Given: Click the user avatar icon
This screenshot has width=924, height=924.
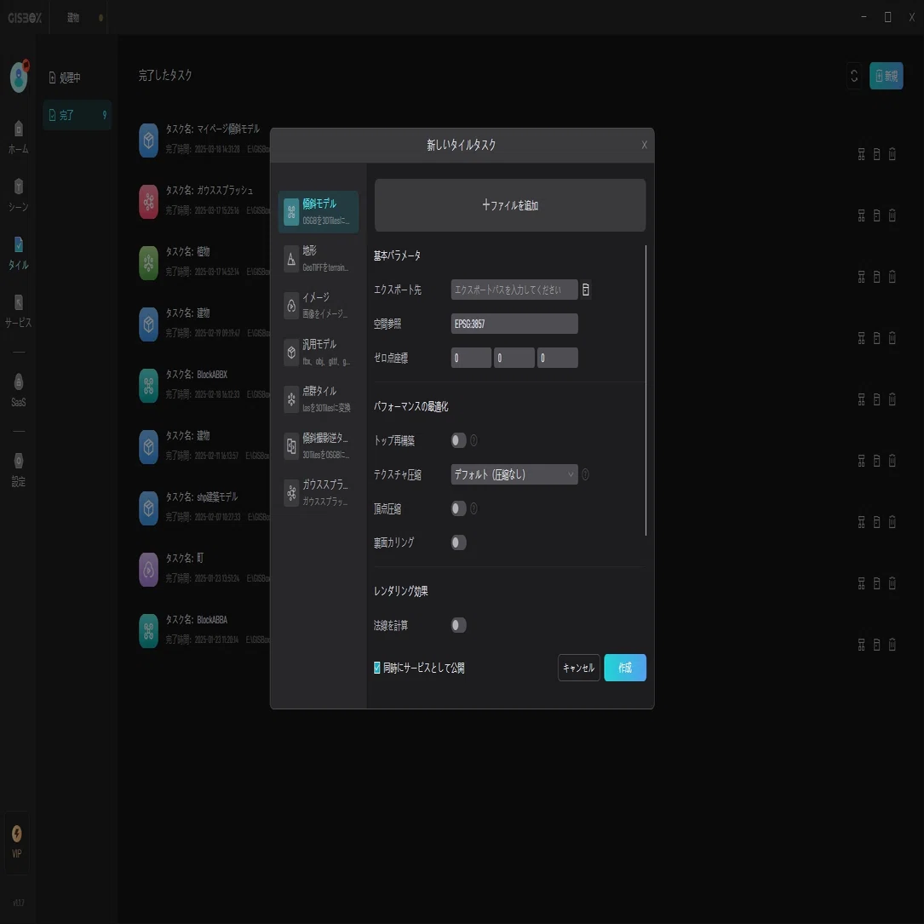Looking at the screenshot, I should [19, 77].
